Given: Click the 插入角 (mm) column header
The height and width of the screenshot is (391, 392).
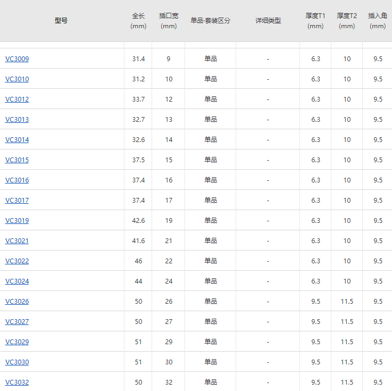Looking at the screenshot, I should (378, 21).
